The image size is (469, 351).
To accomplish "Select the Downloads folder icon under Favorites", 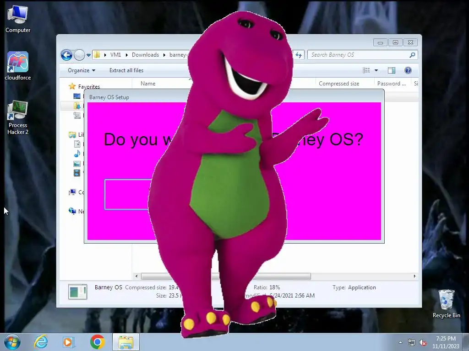I will (x=77, y=106).
